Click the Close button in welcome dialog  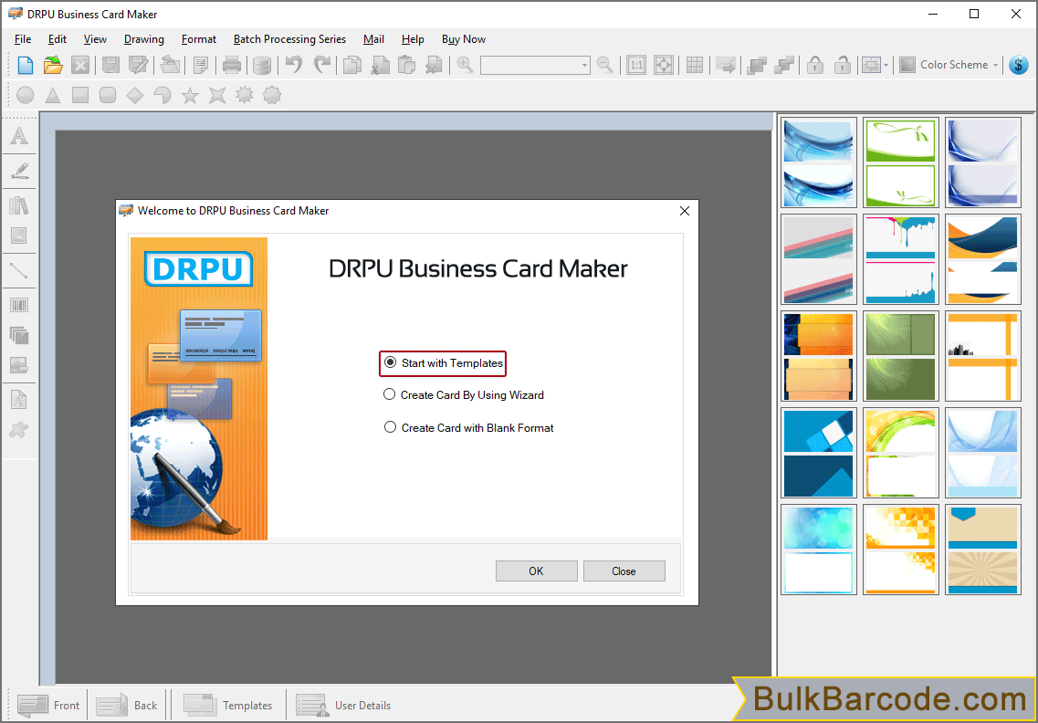tap(624, 571)
